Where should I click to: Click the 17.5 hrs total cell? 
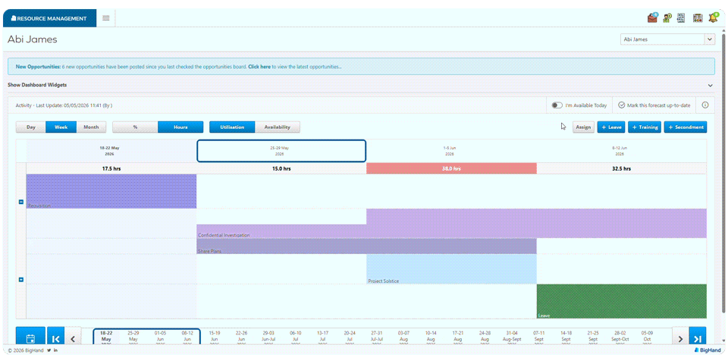tap(111, 168)
